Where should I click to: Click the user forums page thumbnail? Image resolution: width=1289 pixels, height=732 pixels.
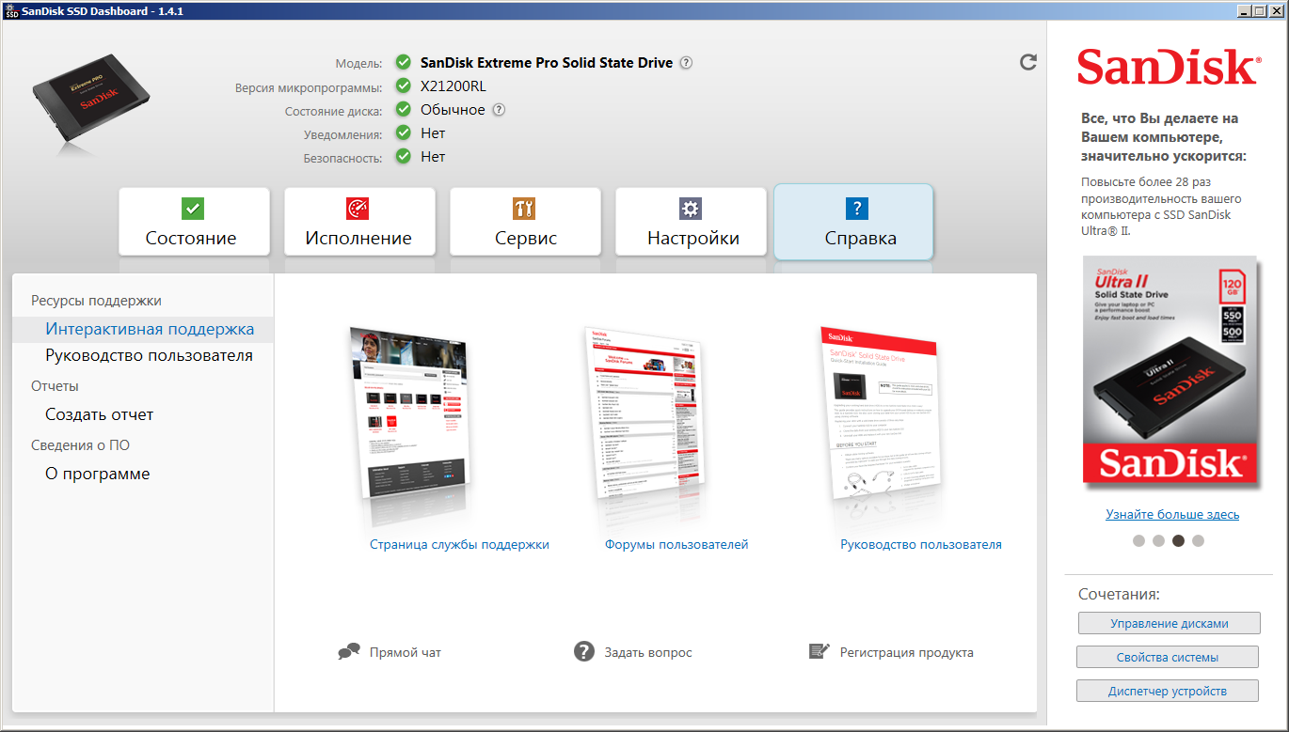pyautogui.click(x=644, y=413)
